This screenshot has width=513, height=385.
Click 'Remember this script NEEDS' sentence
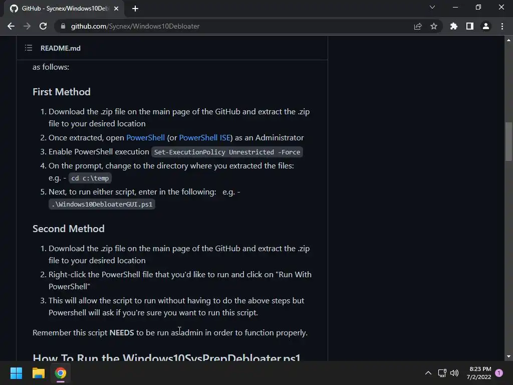click(x=170, y=333)
